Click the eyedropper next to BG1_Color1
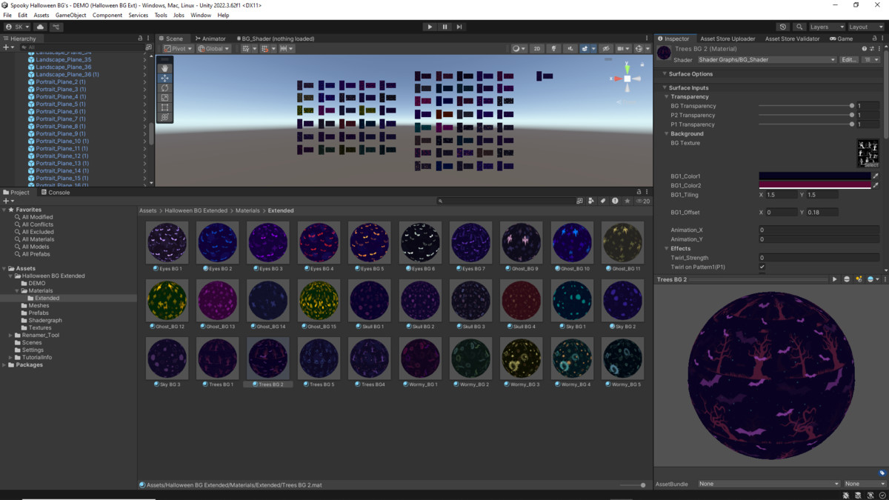The width and height of the screenshot is (889, 500). point(875,176)
